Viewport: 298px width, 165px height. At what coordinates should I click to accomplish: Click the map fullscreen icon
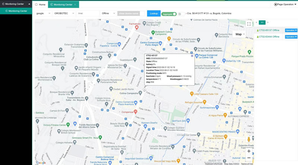click(249, 24)
